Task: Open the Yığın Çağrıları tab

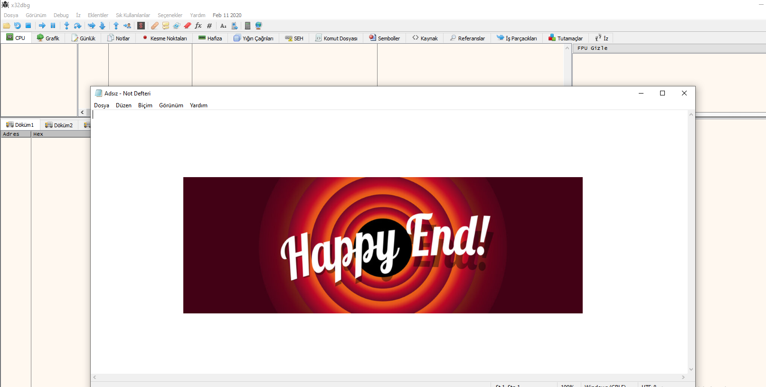Action: point(254,38)
